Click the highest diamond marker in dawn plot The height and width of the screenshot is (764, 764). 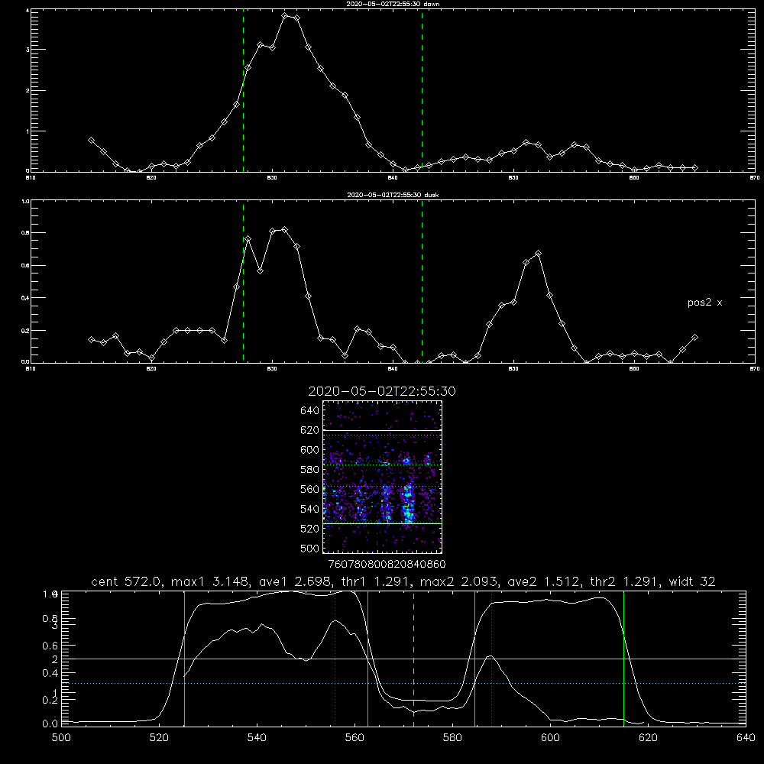click(x=285, y=16)
